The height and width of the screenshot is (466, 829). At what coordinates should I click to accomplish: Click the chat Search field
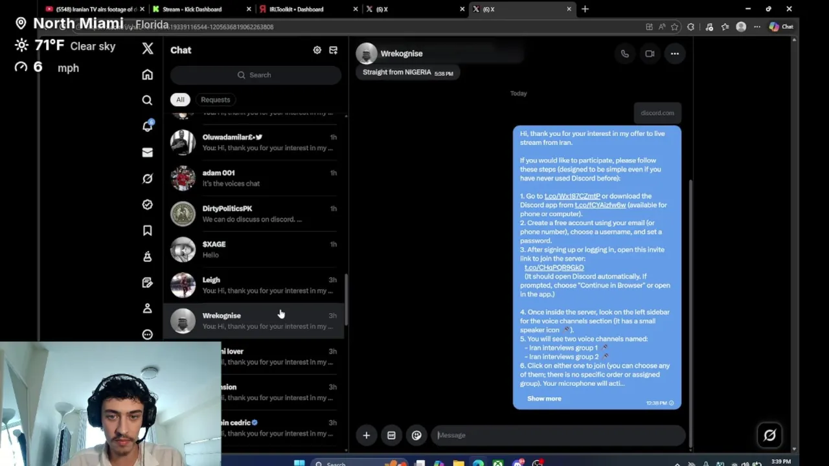tap(255, 75)
